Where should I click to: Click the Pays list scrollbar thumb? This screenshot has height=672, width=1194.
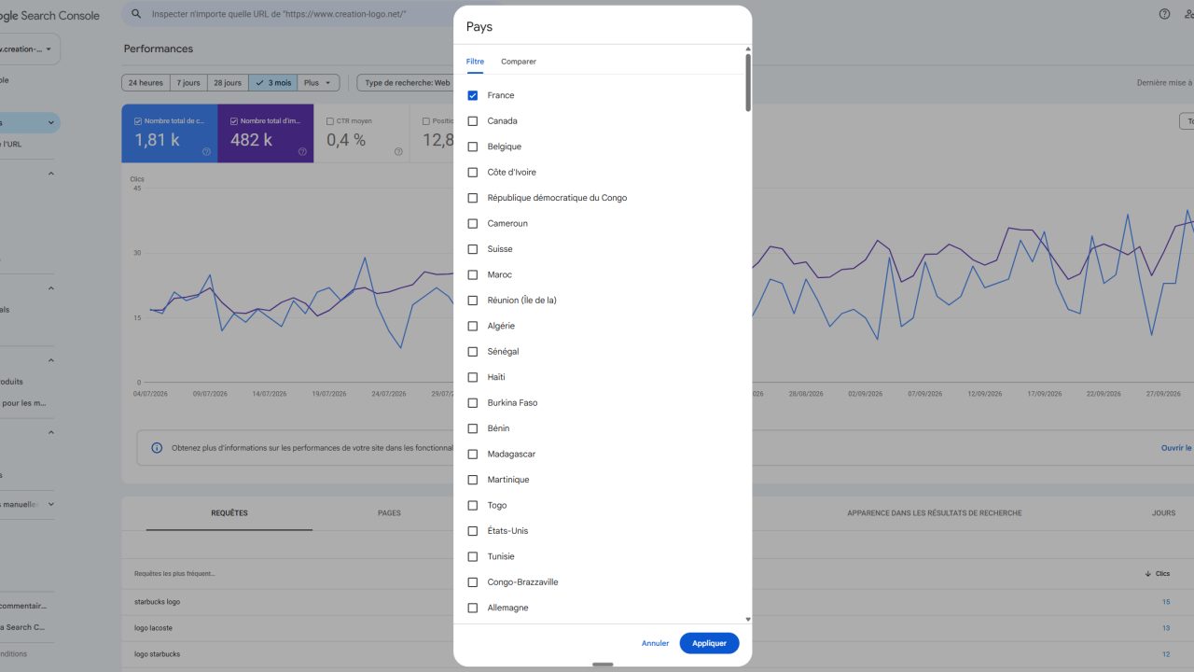click(747, 83)
